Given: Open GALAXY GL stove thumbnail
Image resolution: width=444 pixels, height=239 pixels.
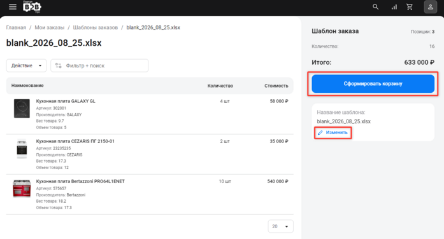Looking at the screenshot, I should pyautogui.click(x=22, y=109).
